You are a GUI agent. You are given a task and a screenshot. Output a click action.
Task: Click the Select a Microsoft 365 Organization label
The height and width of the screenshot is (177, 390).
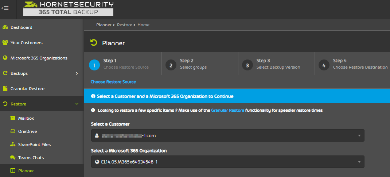pyautogui.click(x=129, y=151)
